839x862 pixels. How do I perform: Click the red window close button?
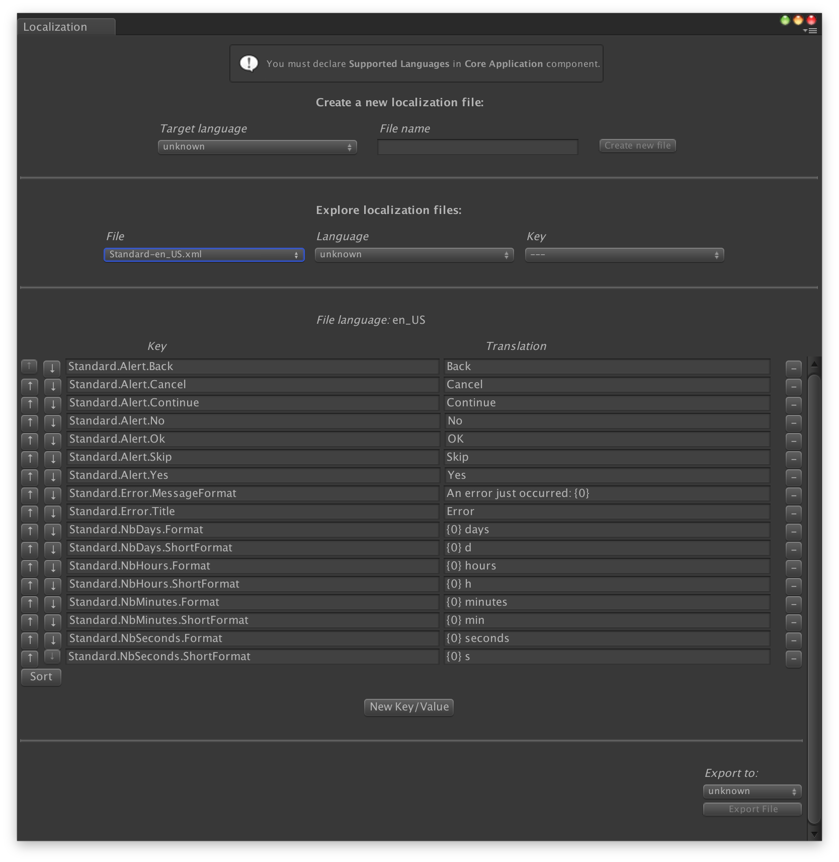pos(811,20)
